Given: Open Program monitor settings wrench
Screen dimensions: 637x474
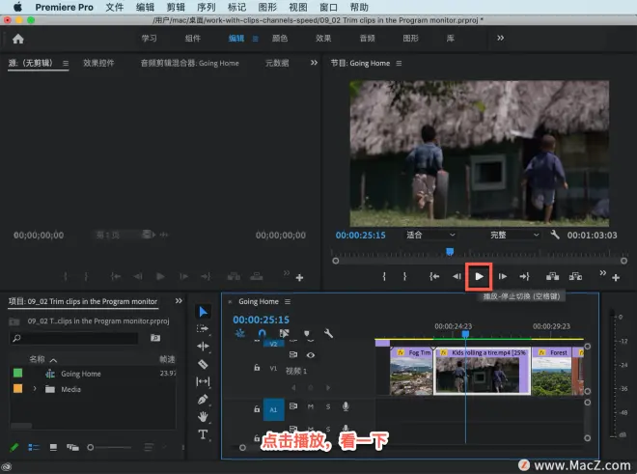Looking at the screenshot, I should [555, 235].
